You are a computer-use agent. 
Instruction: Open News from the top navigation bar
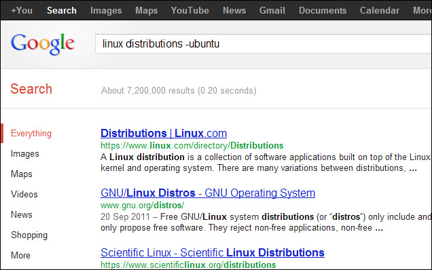point(234,10)
